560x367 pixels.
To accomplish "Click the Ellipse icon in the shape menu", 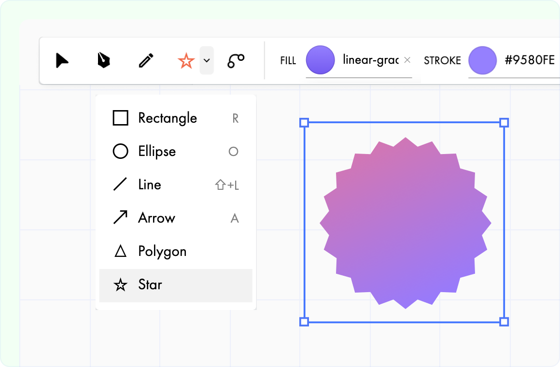I will 120,151.
